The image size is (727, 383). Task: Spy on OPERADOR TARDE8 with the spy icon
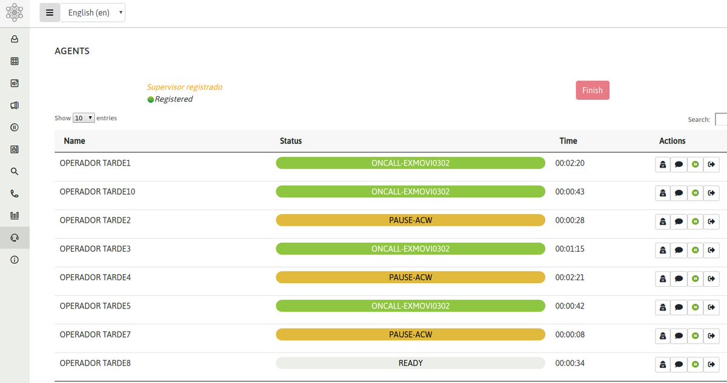663,364
